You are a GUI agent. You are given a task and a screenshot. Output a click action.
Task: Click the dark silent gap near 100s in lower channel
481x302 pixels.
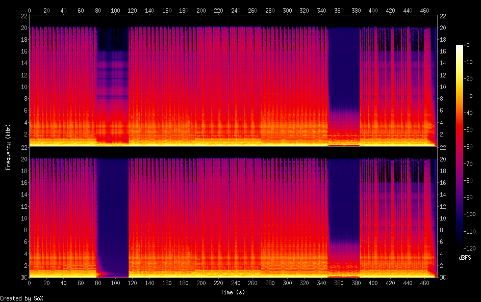[x=112, y=214]
